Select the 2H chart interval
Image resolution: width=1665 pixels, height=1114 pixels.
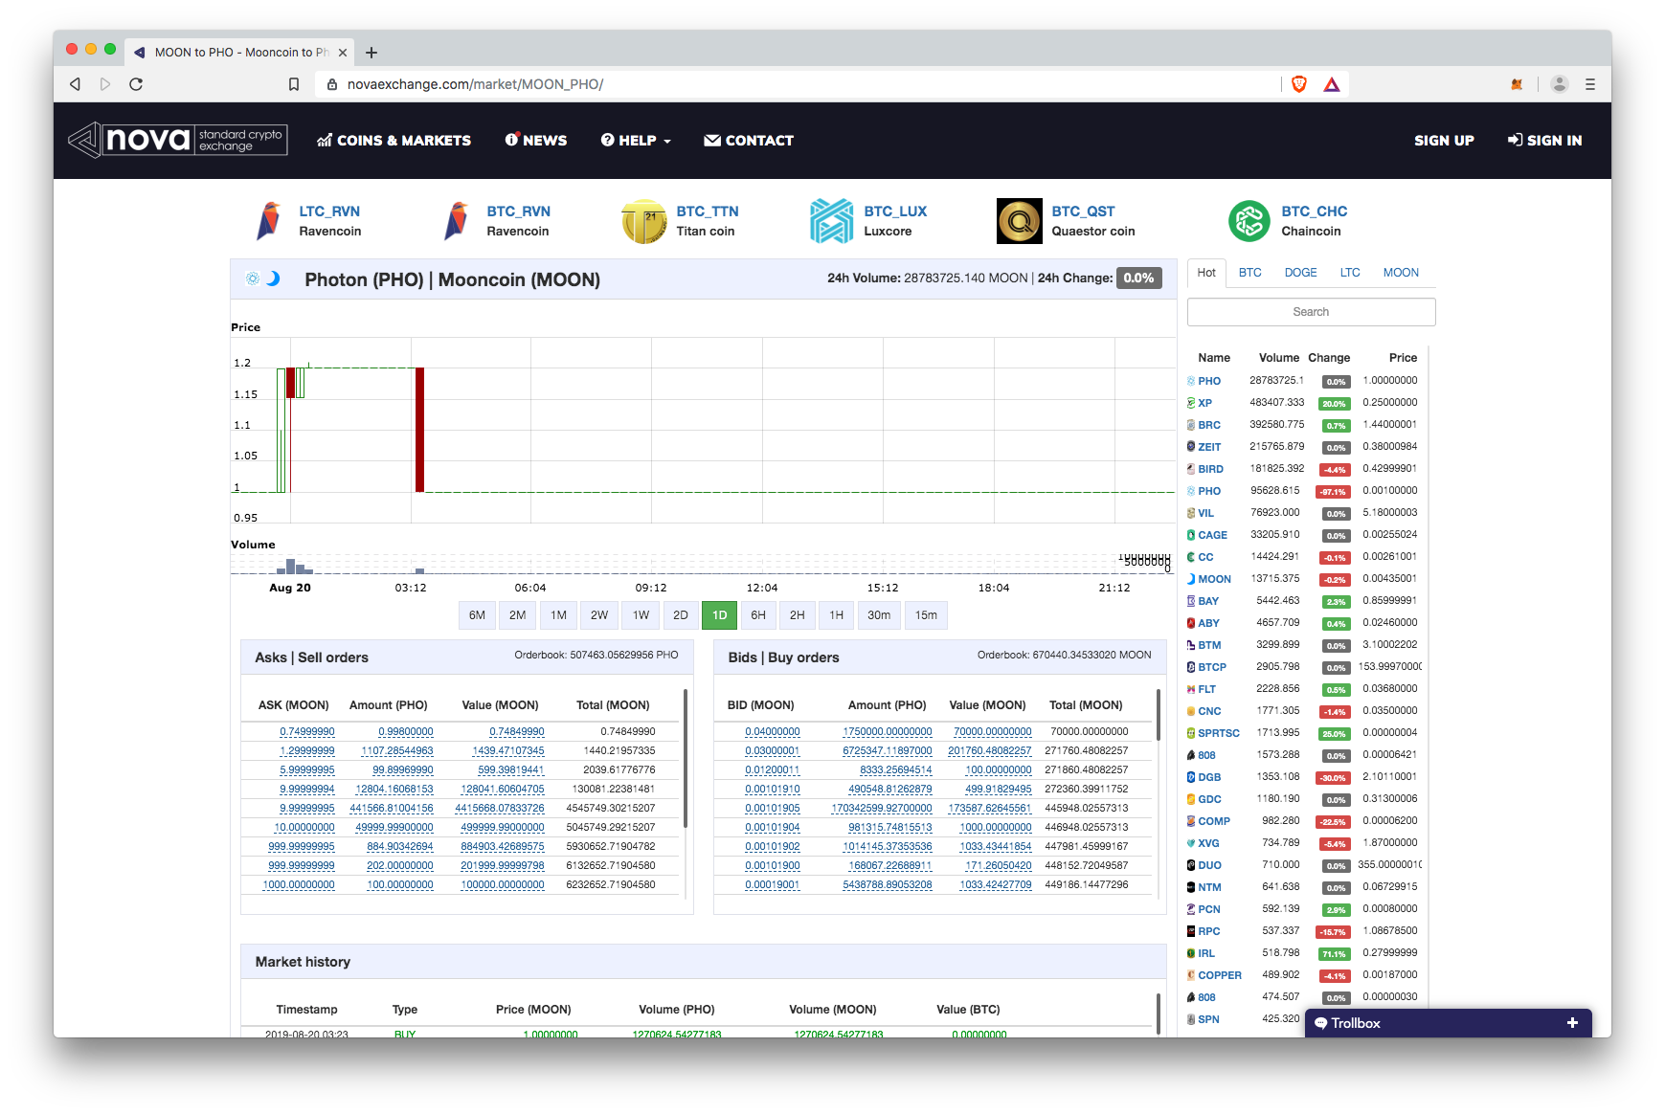[x=798, y=615]
